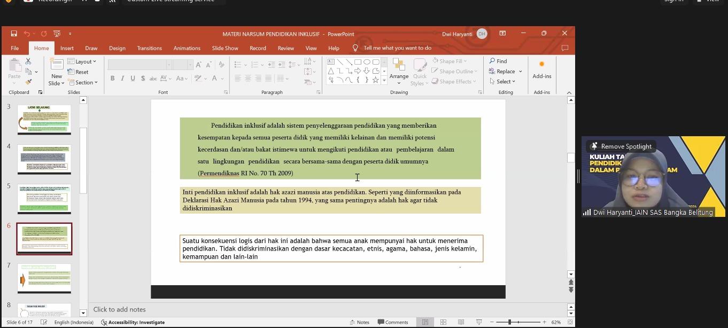The width and height of the screenshot is (728, 328).
Task: Select the slide 7 thumbnail
Action: pyautogui.click(x=44, y=278)
